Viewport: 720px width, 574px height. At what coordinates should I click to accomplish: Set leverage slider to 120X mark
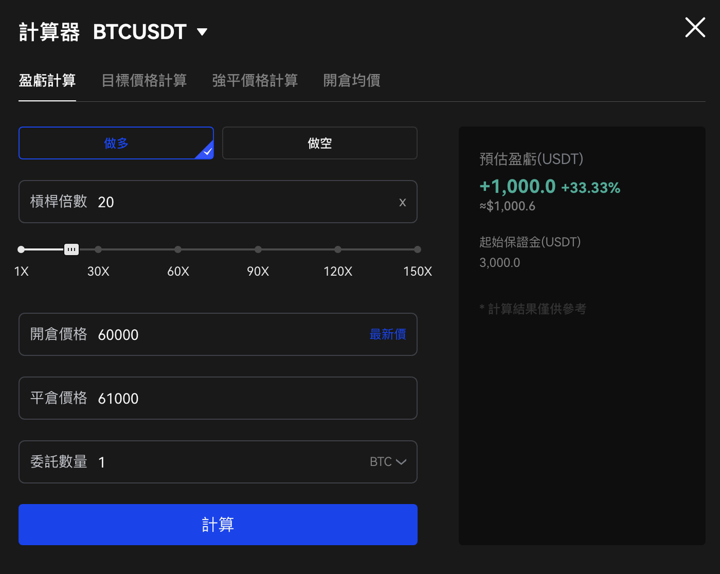tap(337, 249)
